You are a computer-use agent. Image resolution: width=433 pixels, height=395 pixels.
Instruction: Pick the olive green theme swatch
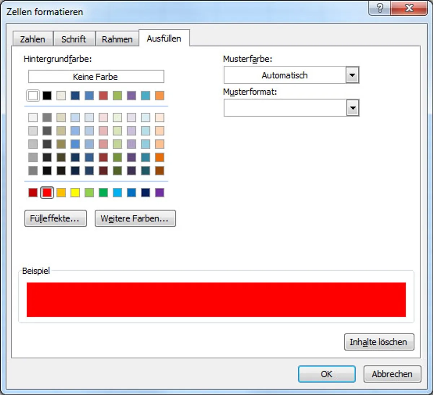pos(117,96)
